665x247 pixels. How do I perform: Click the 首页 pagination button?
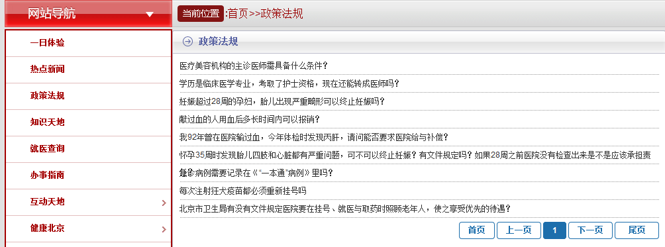tap(477, 230)
